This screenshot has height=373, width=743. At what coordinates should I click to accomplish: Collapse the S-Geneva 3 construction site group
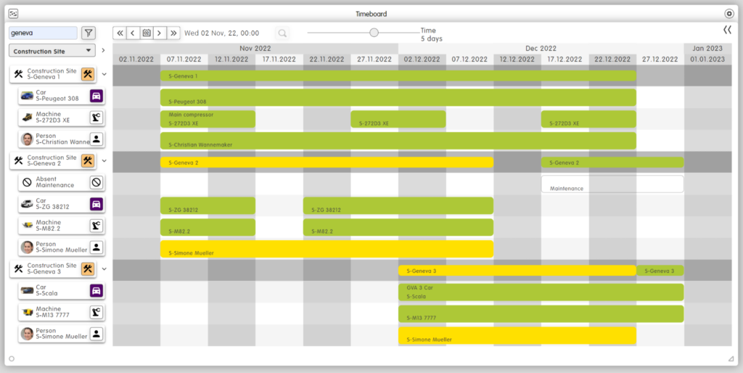(104, 269)
